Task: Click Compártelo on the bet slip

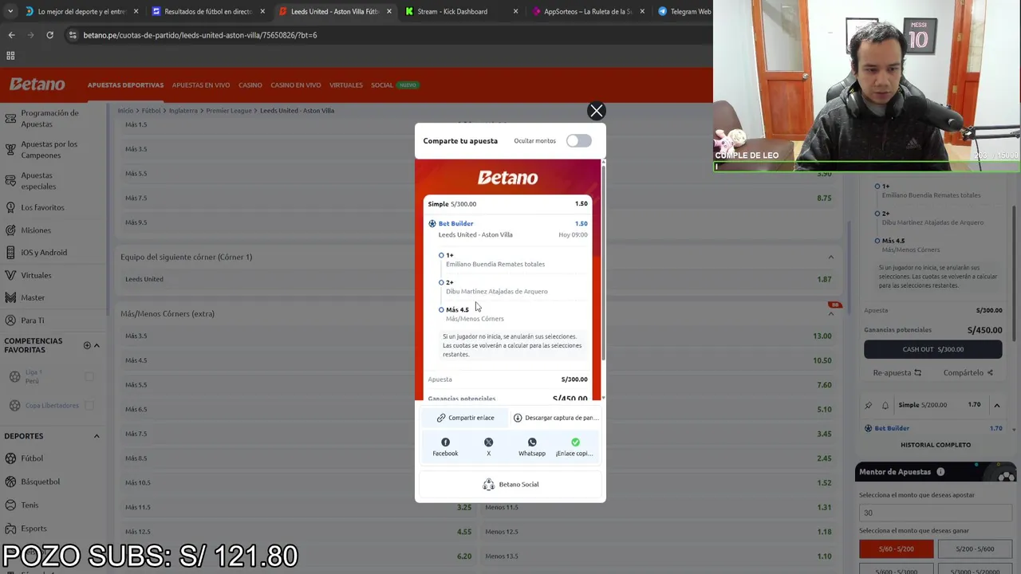Action: click(968, 372)
